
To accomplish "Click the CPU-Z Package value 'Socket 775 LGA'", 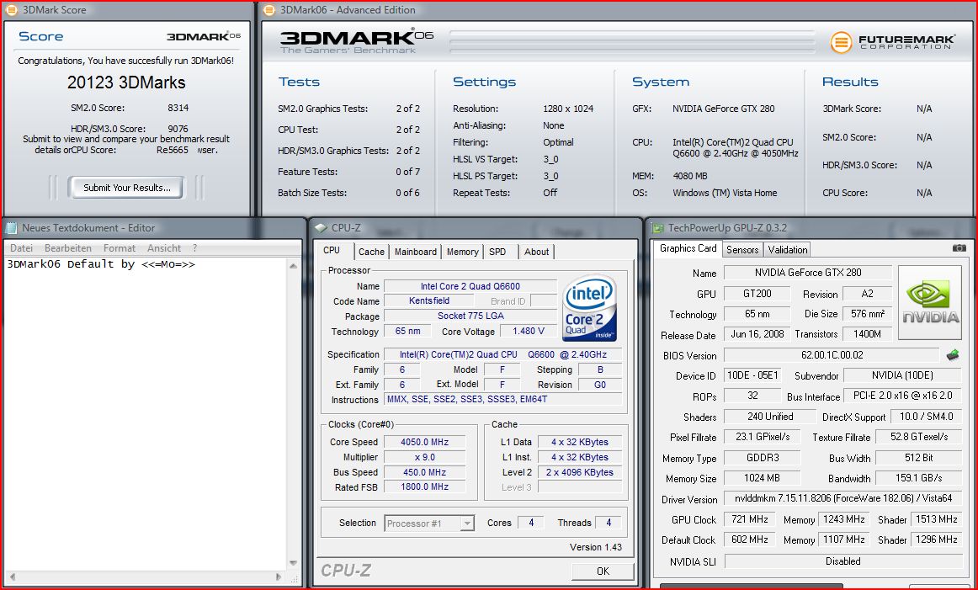I will pyautogui.click(x=470, y=316).
